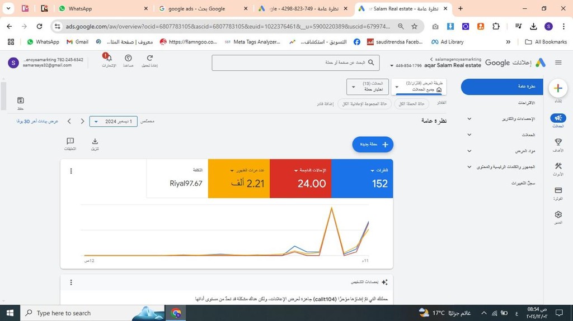Click the red Conversions 24.00 metric tile
Viewport: 573px width, 321px height.
click(300, 179)
